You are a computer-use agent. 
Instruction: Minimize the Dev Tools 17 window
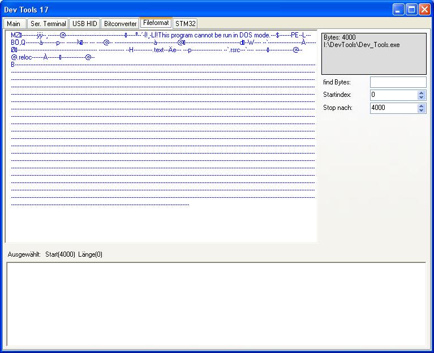(399, 9)
